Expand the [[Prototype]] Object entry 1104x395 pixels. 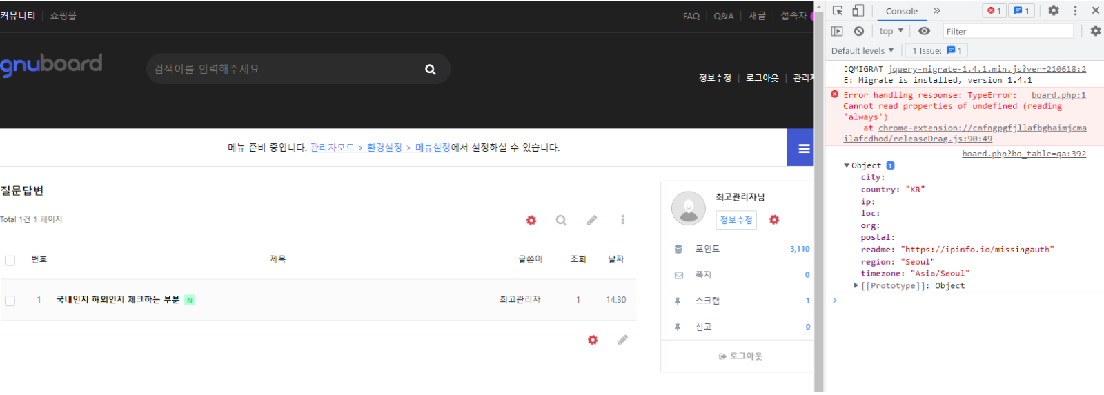coord(856,285)
